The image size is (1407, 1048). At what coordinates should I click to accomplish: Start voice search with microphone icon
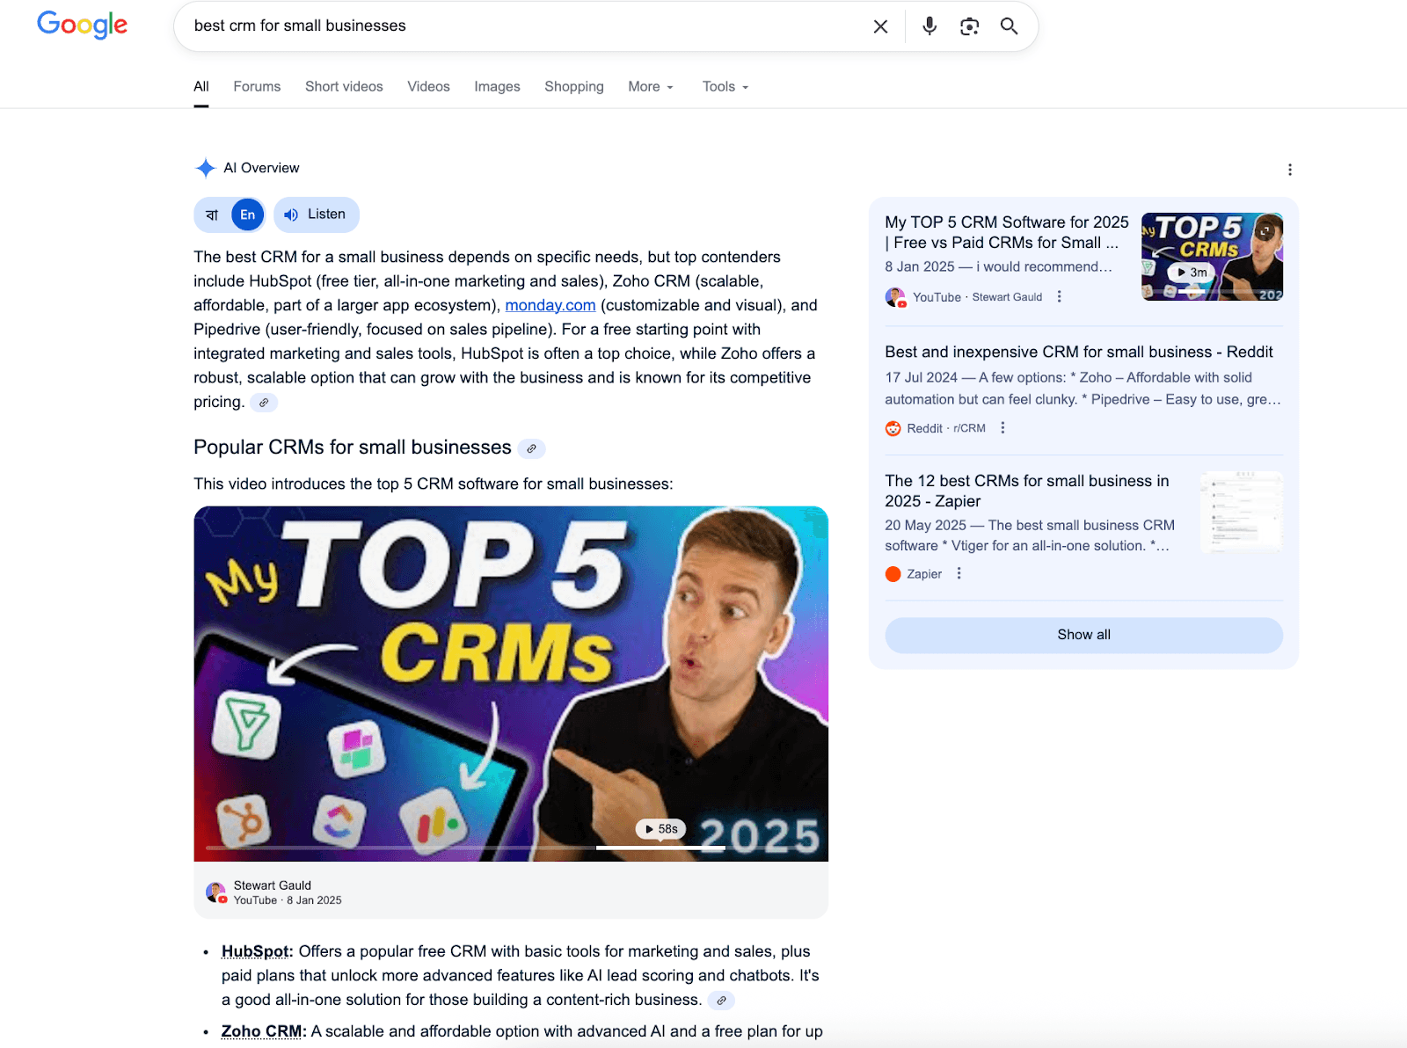tap(929, 26)
